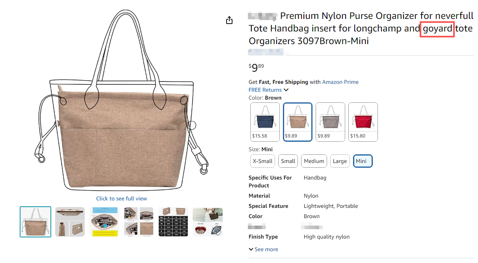The height and width of the screenshot is (263, 478).
Task: Choose the red color swatch
Action: (x=363, y=122)
